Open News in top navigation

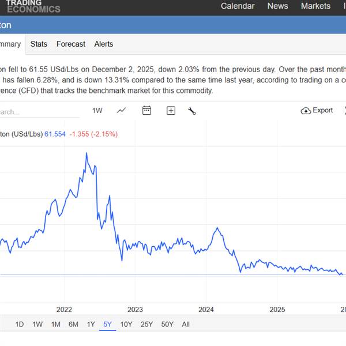[x=277, y=6]
